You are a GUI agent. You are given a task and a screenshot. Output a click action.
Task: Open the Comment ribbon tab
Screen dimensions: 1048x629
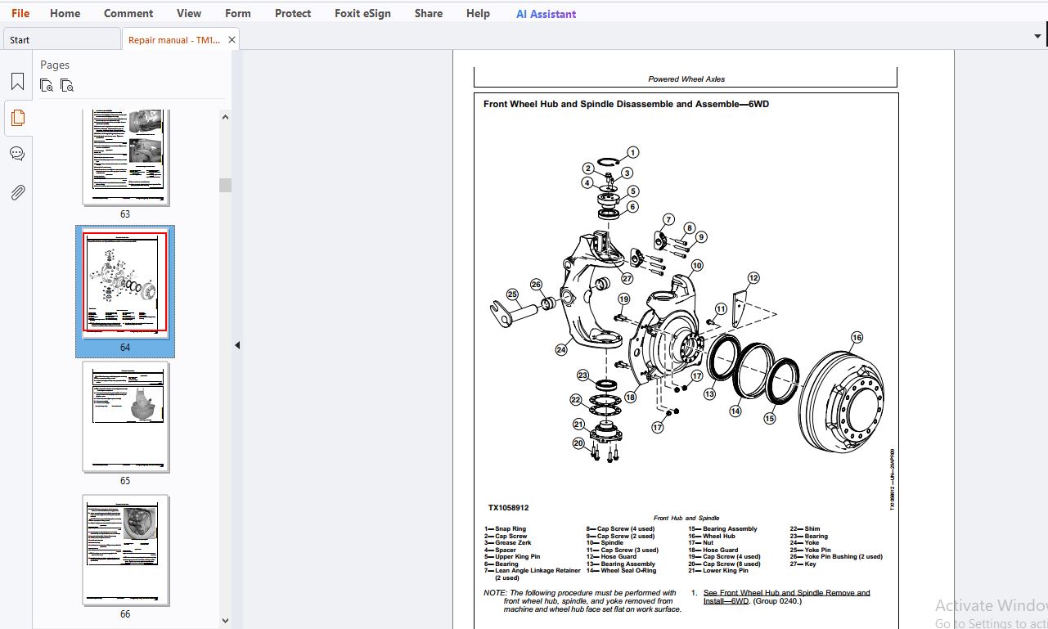tap(128, 13)
